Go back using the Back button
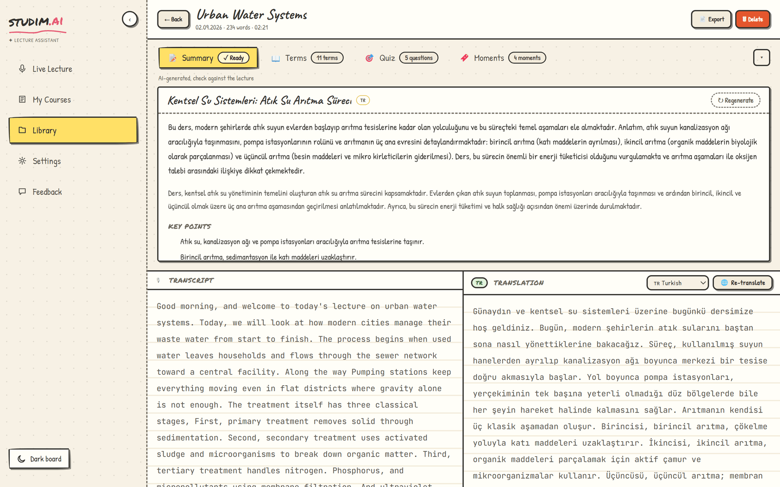This screenshot has width=780, height=487. pyautogui.click(x=173, y=19)
